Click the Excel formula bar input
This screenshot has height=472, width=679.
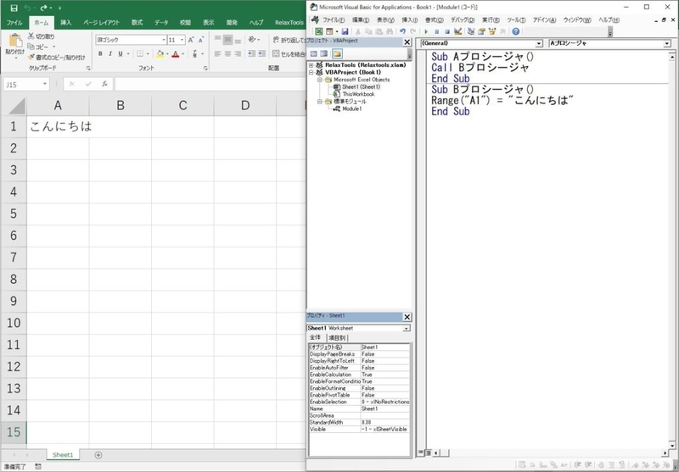[210, 84]
